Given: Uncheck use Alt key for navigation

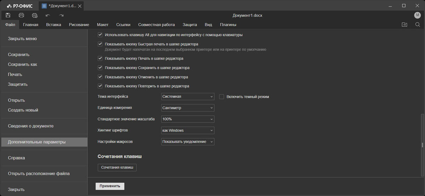Looking at the screenshot, I should tap(100, 35).
